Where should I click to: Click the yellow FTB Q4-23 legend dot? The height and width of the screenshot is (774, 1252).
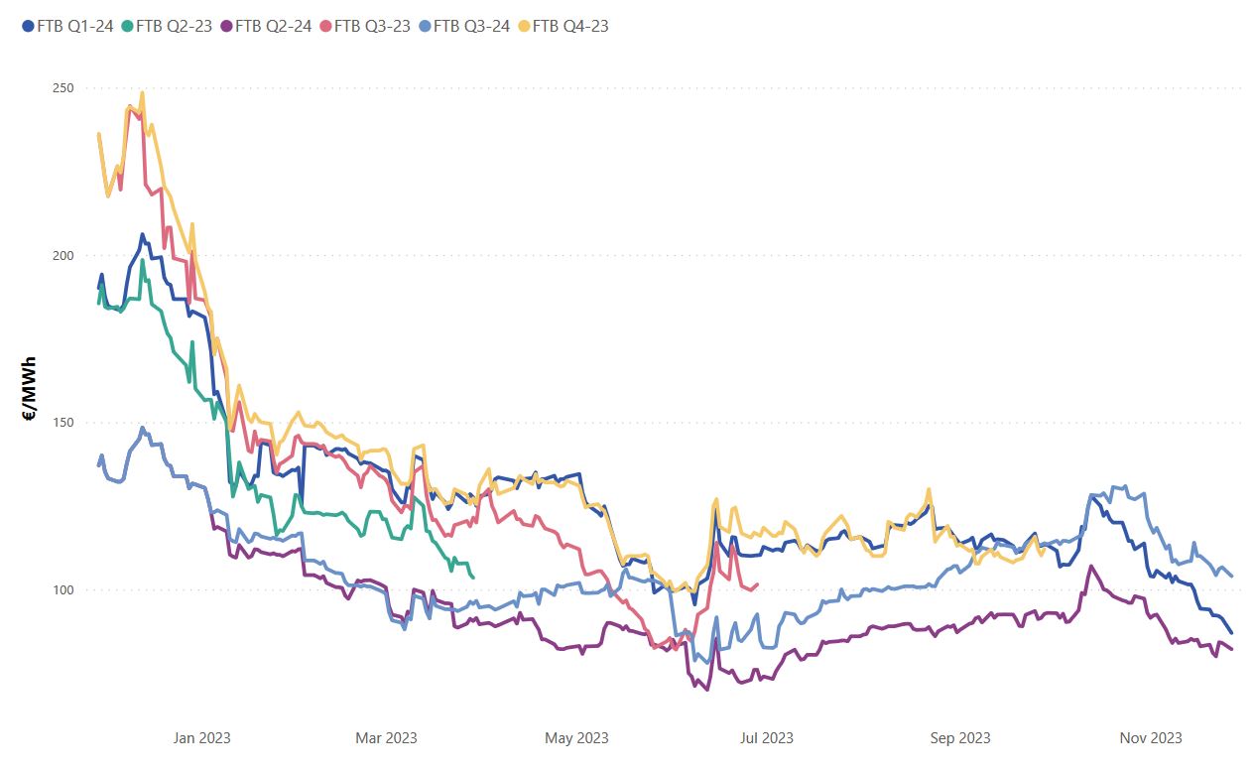click(x=524, y=27)
